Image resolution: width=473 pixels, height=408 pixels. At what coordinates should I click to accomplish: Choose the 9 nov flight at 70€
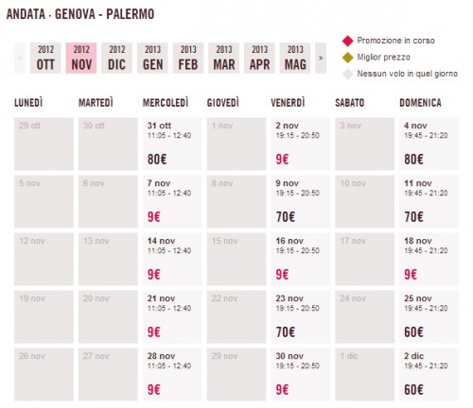(x=300, y=201)
